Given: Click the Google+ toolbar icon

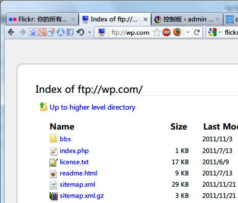Looking at the screenshot, I should pyautogui.click(x=42, y=32).
